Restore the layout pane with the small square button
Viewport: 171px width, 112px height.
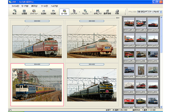tap(117, 18)
